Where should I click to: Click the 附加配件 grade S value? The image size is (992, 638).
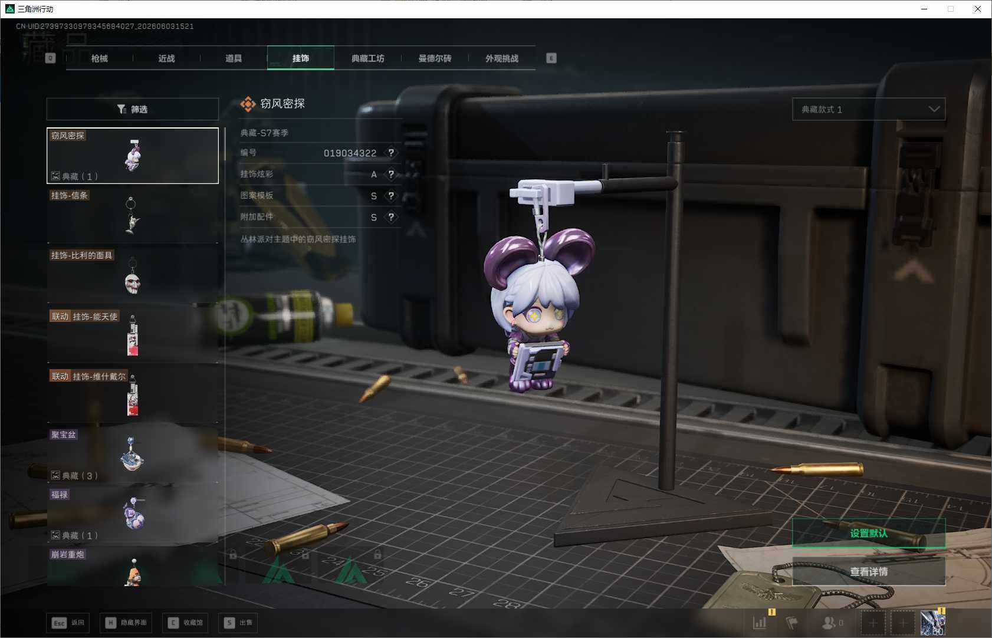click(374, 217)
